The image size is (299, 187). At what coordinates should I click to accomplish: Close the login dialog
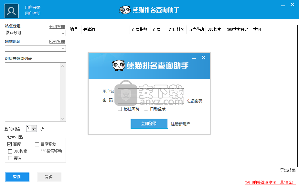pyautogui.click(x=203, y=57)
